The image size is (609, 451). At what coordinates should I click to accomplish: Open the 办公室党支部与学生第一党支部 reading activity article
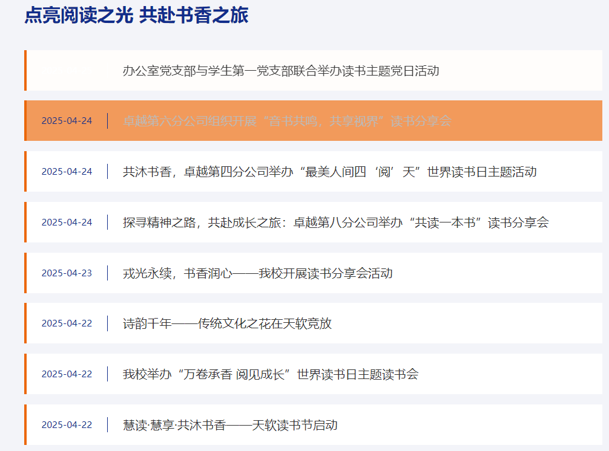(281, 71)
